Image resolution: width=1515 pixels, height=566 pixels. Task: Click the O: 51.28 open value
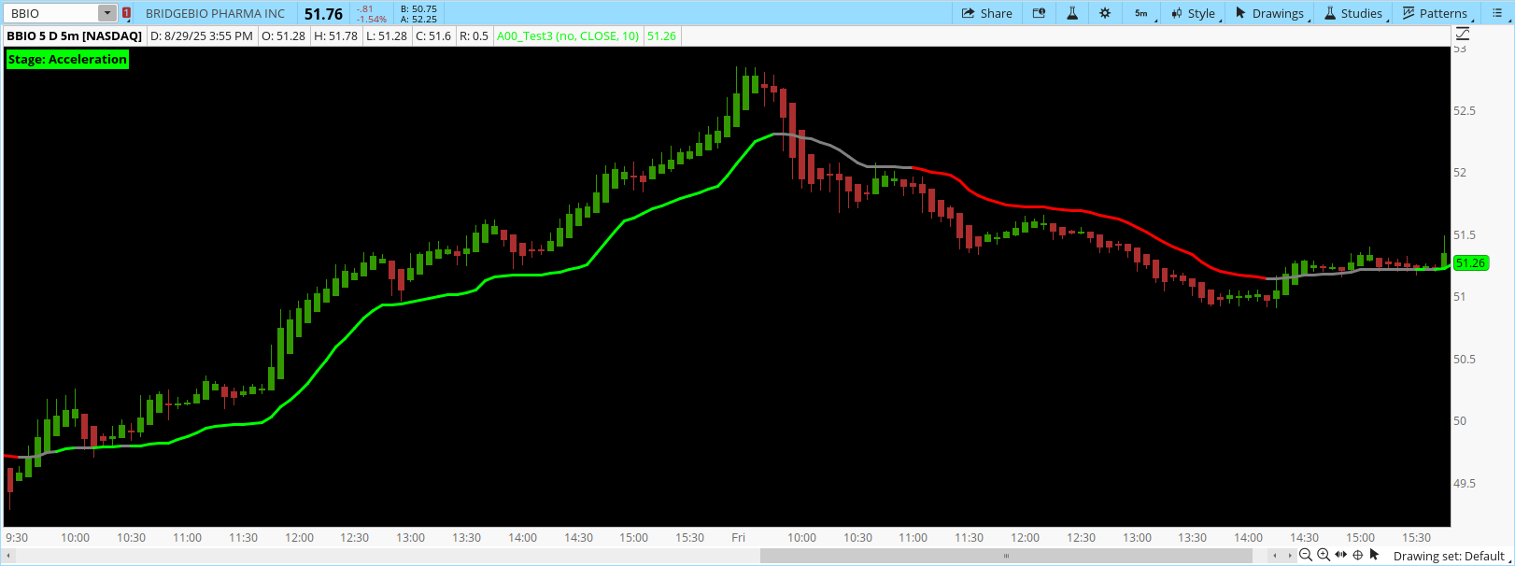pos(283,35)
